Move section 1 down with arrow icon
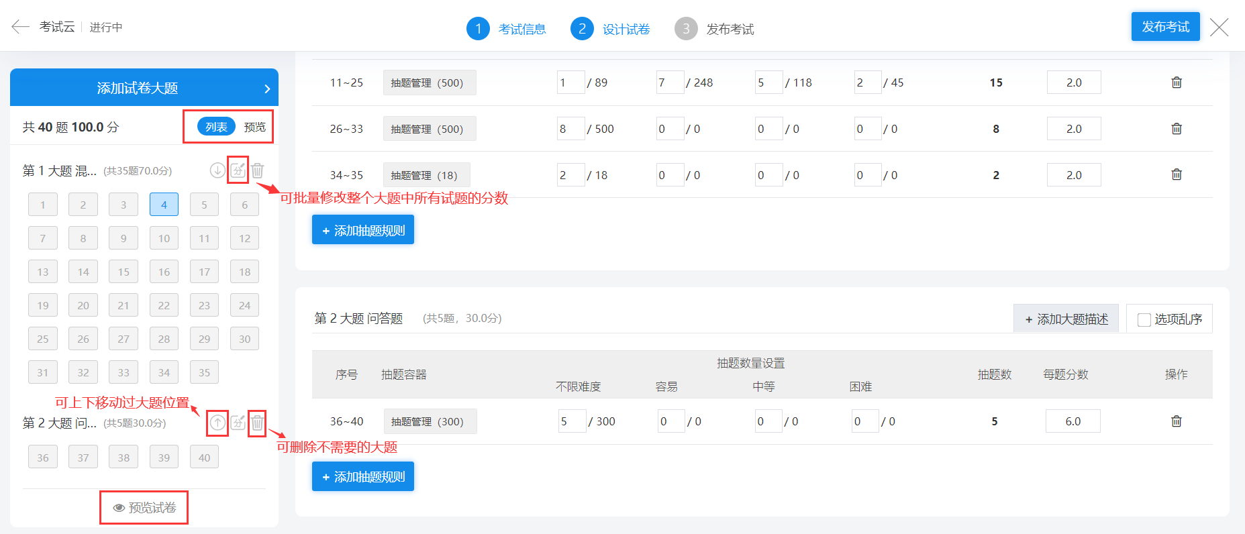The height and width of the screenshot is (534, 1245). (217, 170)
